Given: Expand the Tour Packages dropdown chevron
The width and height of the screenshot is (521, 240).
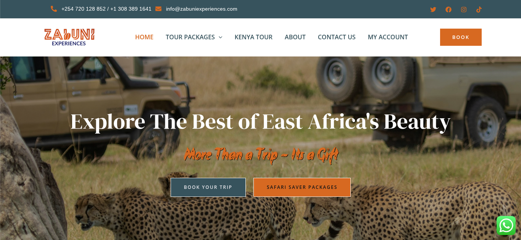Looking at the screenshot, I should point(220,37).
